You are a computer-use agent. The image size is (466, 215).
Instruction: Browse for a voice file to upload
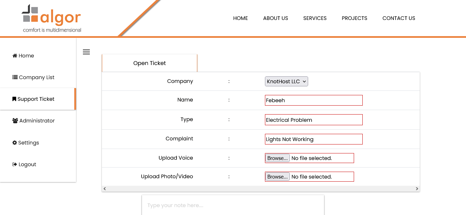point(277,158)
